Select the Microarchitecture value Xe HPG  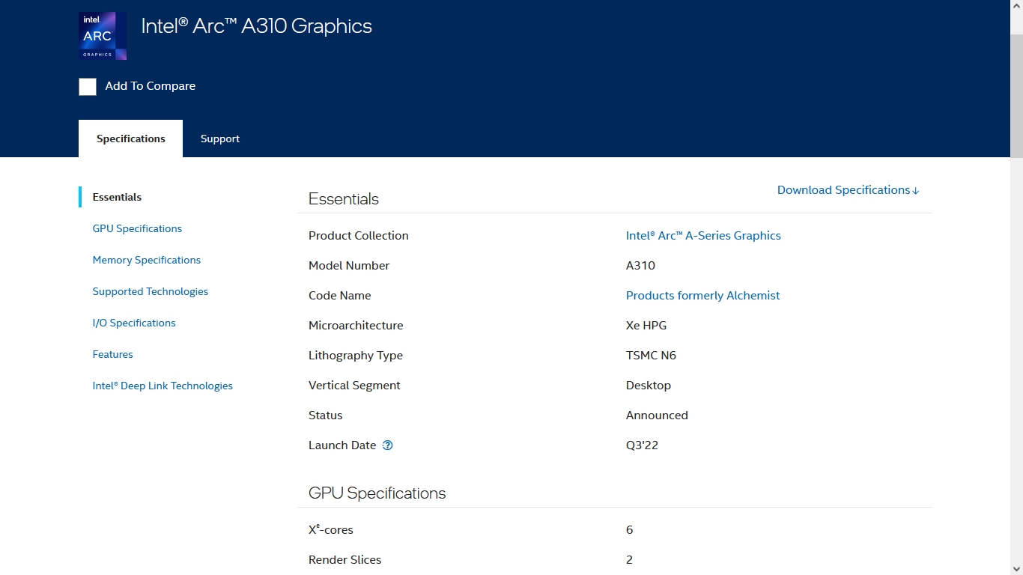click(646, 325)
